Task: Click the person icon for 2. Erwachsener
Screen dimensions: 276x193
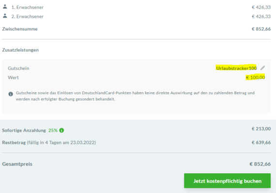Action: click(5, 16)
